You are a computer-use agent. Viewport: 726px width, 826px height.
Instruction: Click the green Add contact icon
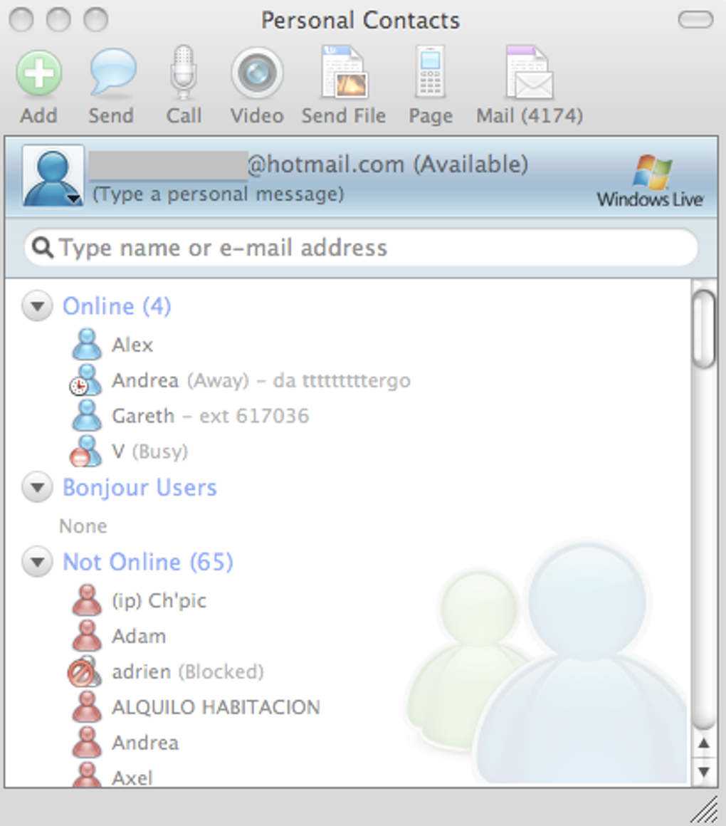[39, 73]
